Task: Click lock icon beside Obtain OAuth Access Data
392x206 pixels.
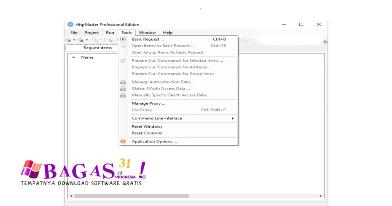Action: coord(123,88)
